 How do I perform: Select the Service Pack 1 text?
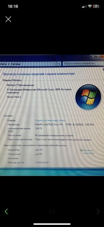14,97
